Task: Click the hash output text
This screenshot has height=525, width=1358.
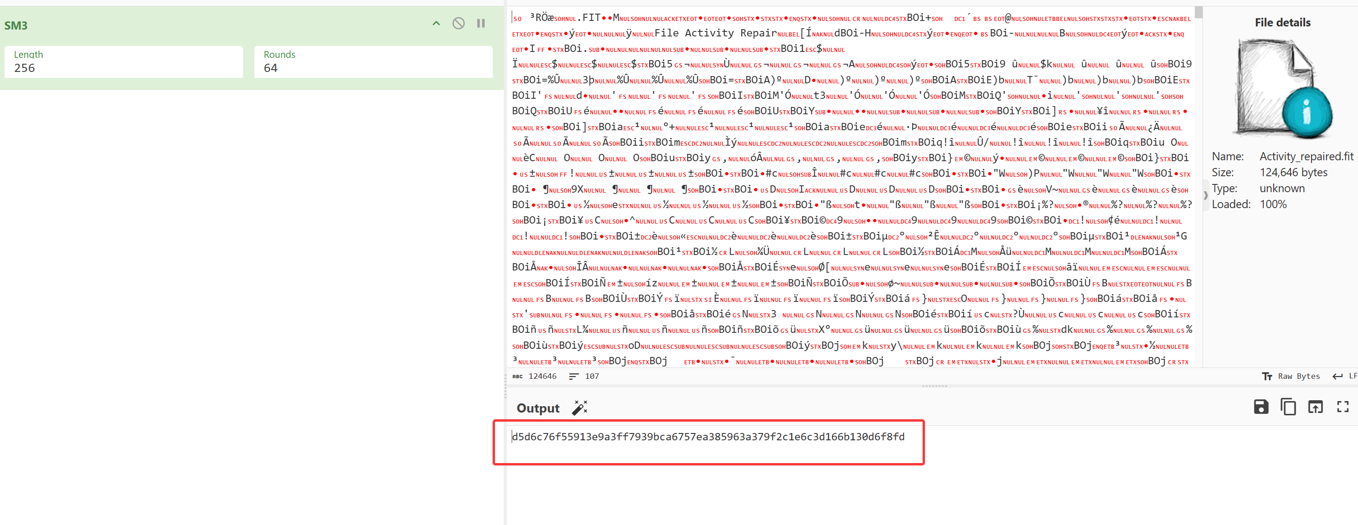Action: (707, 437)
